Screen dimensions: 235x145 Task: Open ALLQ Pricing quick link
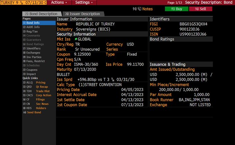(x=34, y=83)
